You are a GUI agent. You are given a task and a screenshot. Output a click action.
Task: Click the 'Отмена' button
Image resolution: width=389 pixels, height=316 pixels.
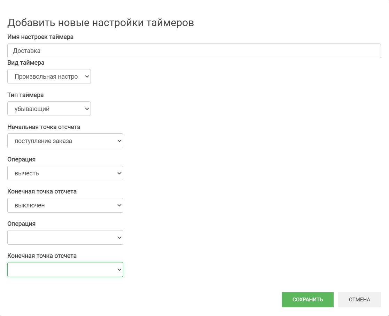tap(359, 300)
